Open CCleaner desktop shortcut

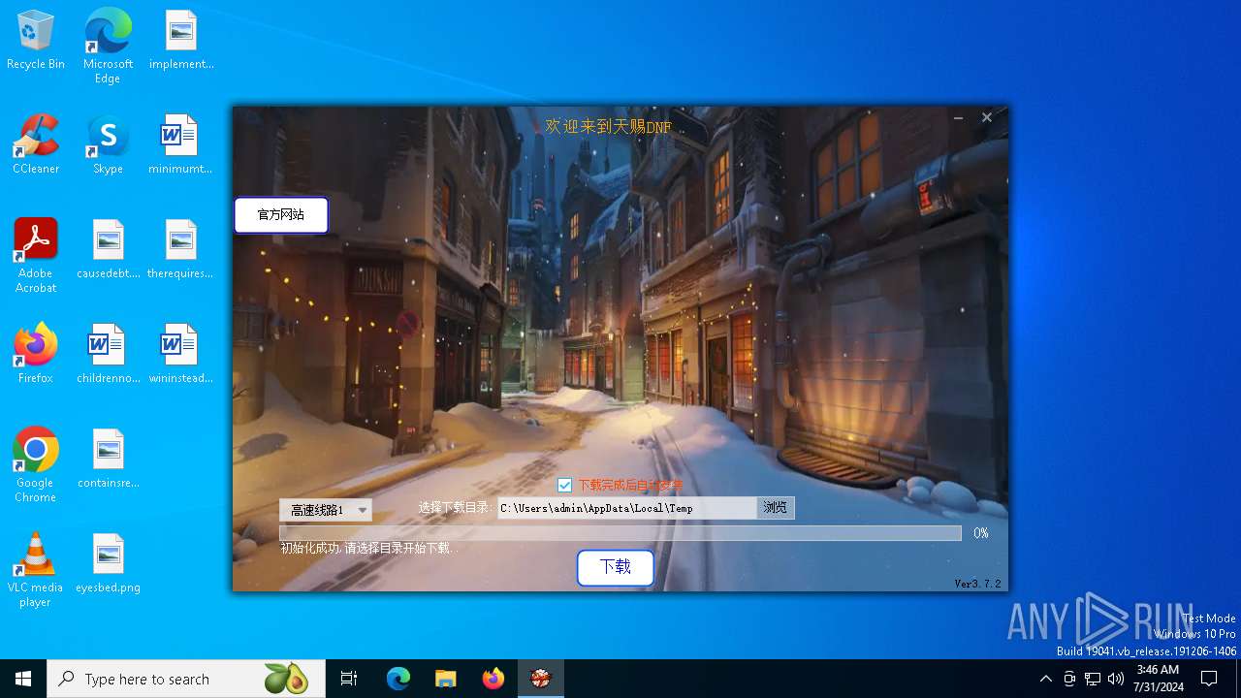point(36,144)
